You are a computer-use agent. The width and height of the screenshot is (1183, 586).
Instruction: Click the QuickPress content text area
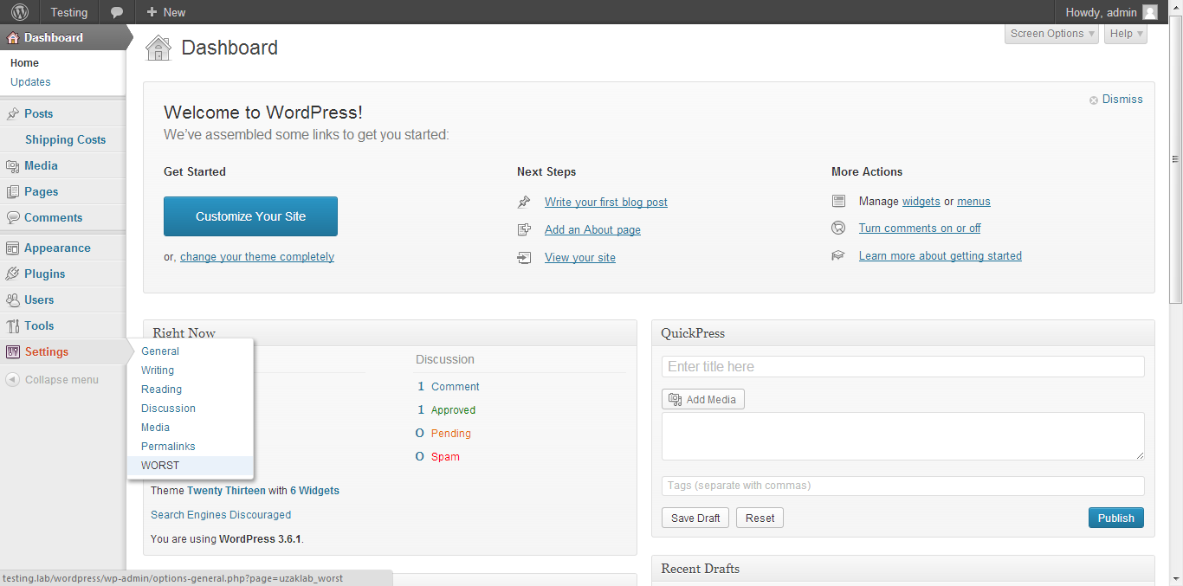[x=902, y=436]
